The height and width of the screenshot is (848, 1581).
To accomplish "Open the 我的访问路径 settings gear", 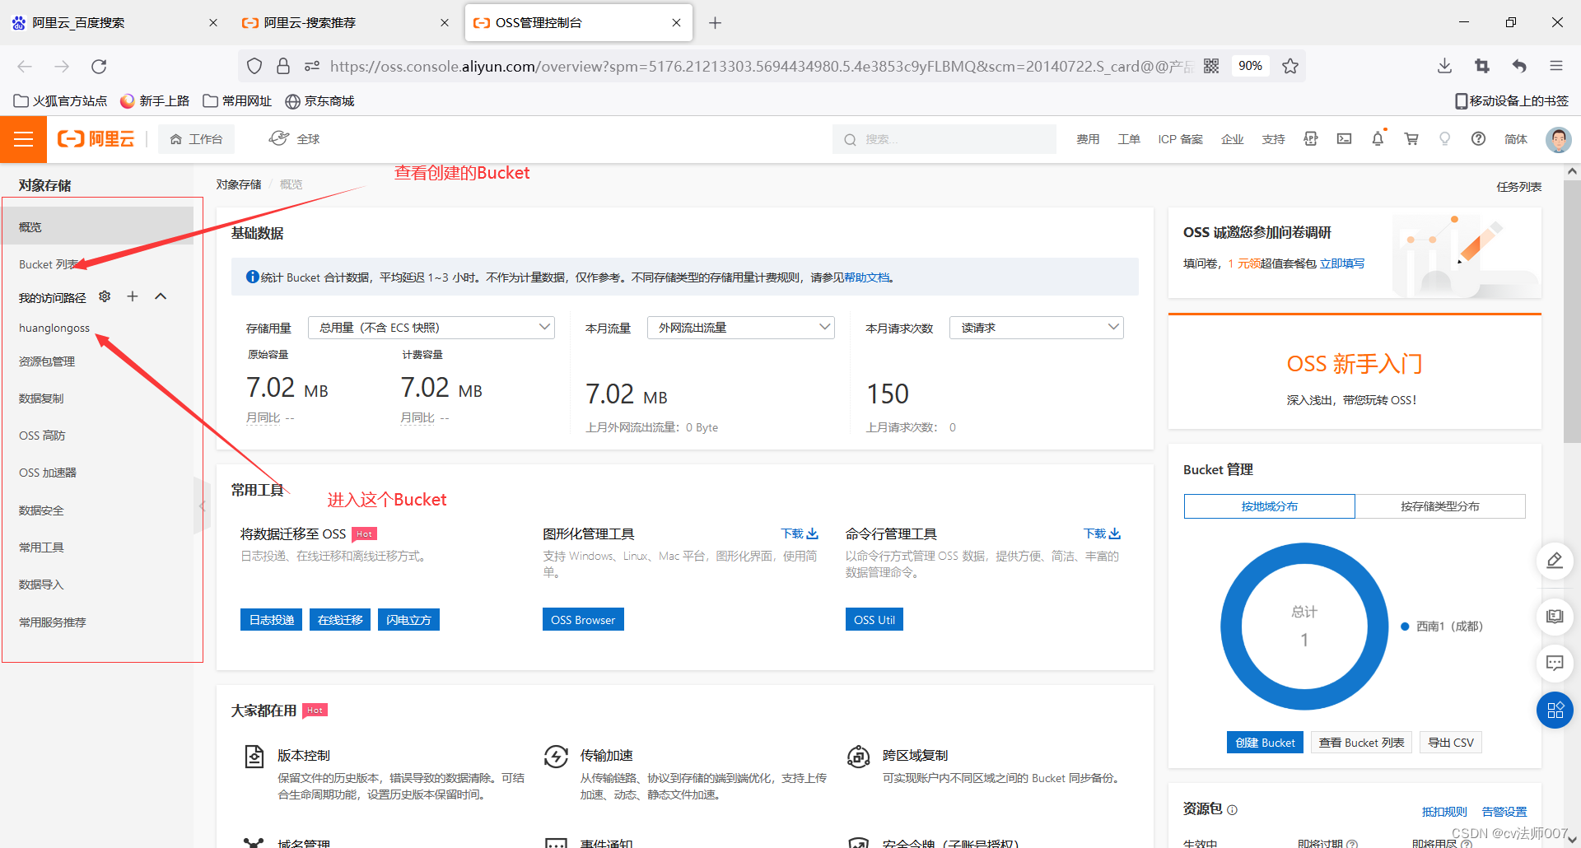I will (105, 296).
